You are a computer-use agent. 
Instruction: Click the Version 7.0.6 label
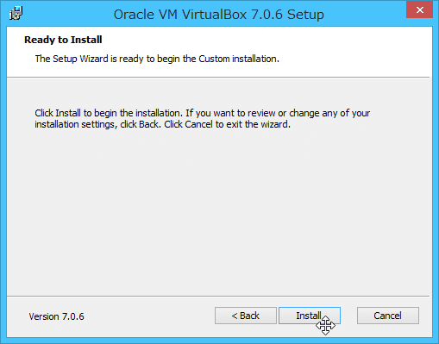56,316
